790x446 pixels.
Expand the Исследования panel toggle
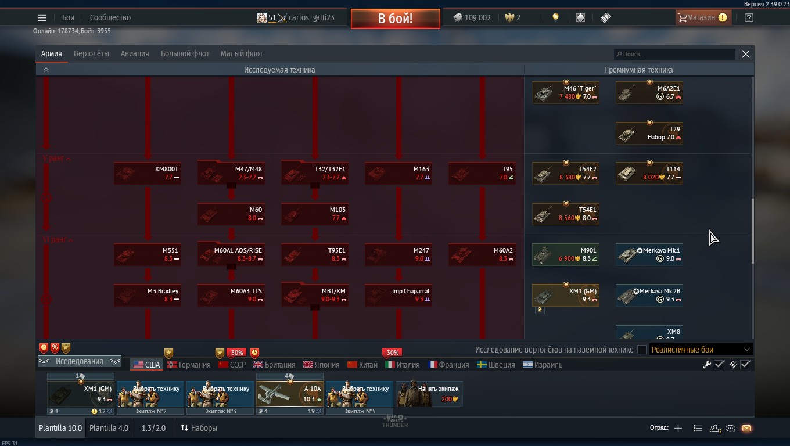pos(79,361)
